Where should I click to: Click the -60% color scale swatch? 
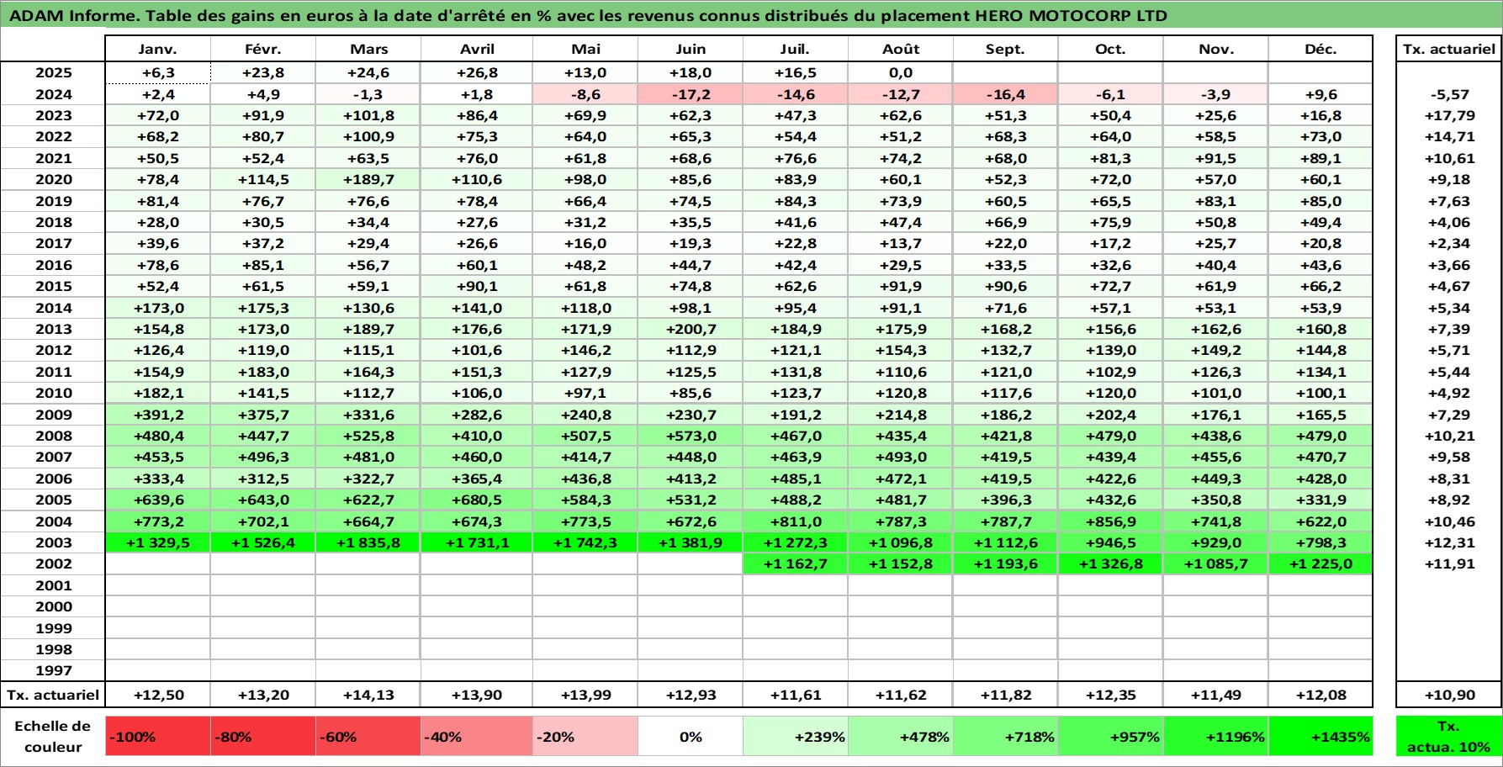(x=368, y=737)
